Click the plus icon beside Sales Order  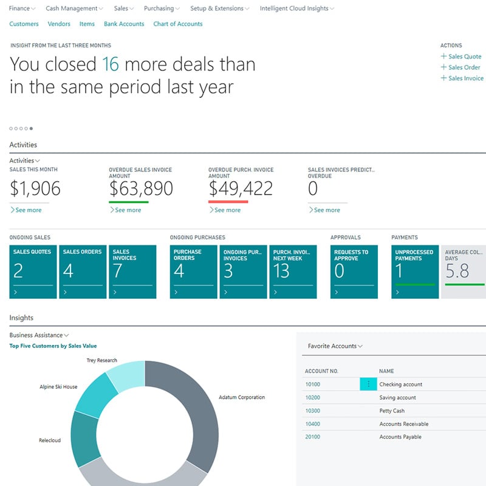pyautogui.click(x=443, y=67)
